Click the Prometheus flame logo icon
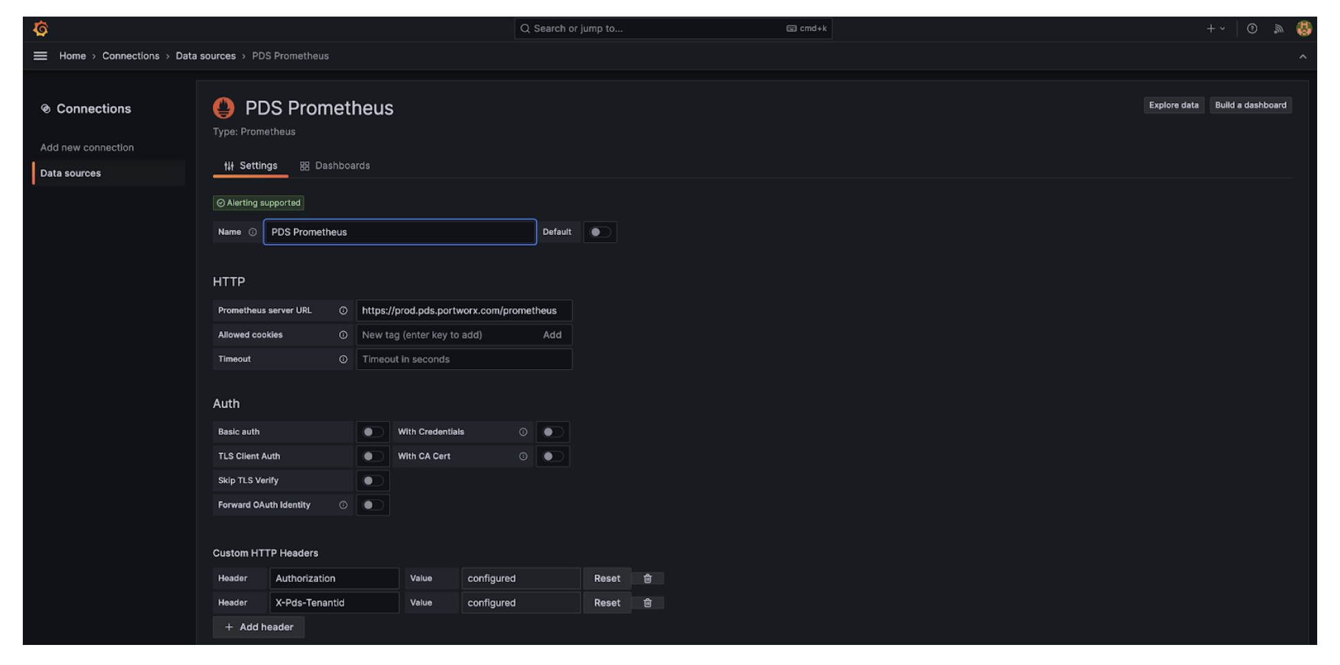This screenshot has height=665, width=1340. coord(223,108)
